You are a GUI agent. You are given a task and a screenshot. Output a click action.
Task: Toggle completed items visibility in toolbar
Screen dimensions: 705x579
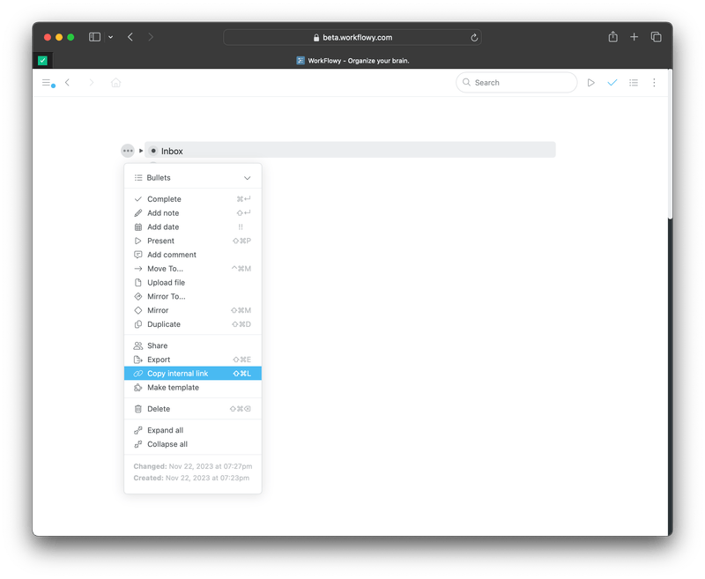click(x=613, y=82)
